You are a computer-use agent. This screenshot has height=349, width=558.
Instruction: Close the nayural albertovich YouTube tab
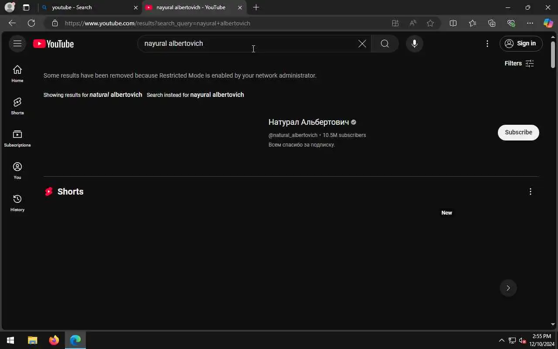pyautogui.click(x=240, y=7)
